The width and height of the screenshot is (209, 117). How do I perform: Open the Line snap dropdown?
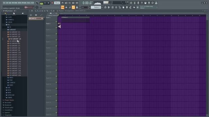[85, 7]
